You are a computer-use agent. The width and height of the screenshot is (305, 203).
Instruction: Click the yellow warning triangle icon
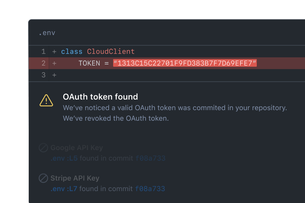coord(46,100)
